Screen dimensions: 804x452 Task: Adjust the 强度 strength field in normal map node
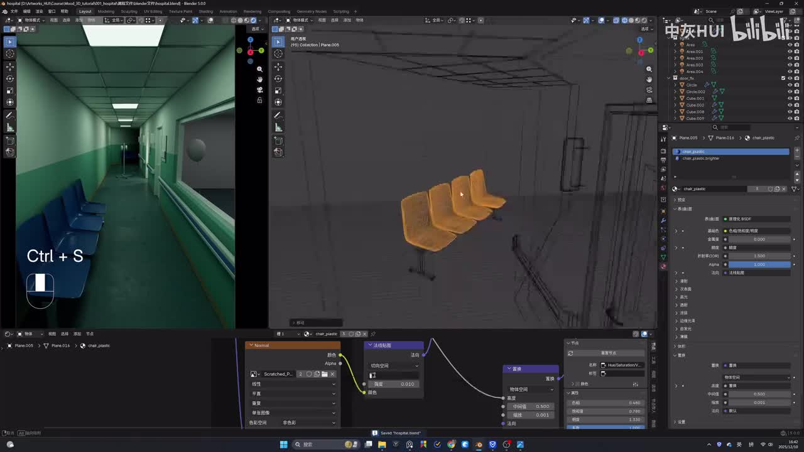(394, 384)
